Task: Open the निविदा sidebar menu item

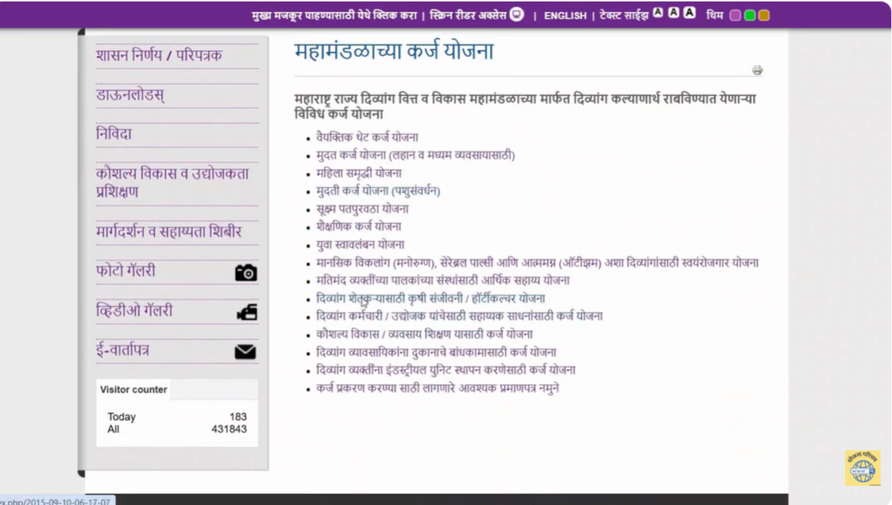Action: tap(114, 135)
